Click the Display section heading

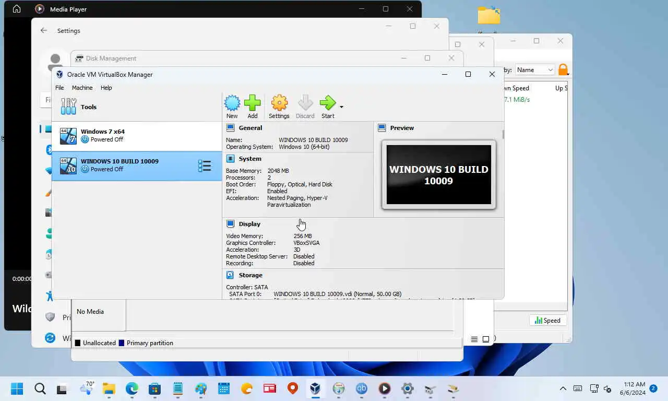pos(249,224)
